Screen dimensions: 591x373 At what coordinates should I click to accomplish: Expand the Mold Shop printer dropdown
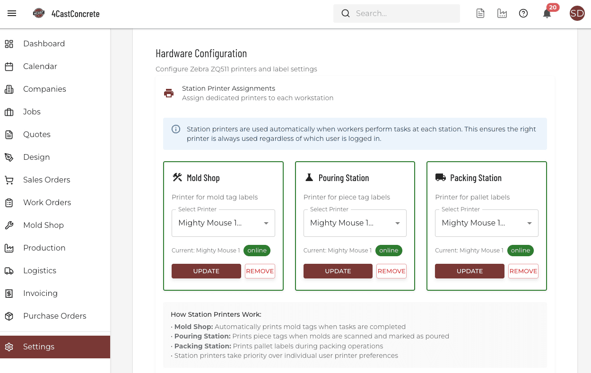223,223
